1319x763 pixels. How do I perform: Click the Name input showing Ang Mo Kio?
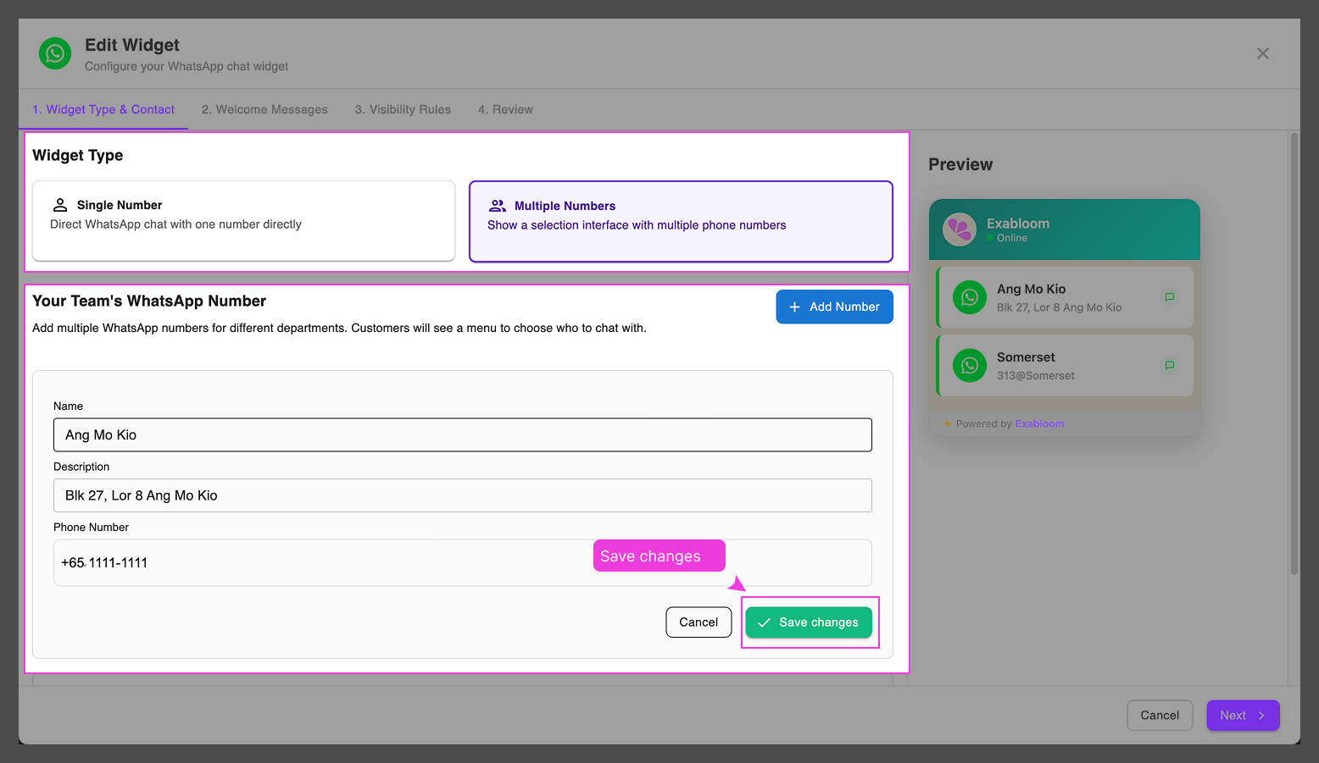(x=463, y=434)
